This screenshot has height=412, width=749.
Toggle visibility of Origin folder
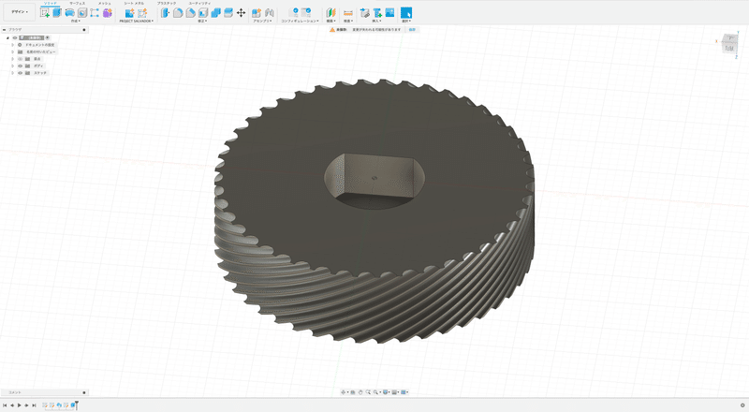coord(20,59)
